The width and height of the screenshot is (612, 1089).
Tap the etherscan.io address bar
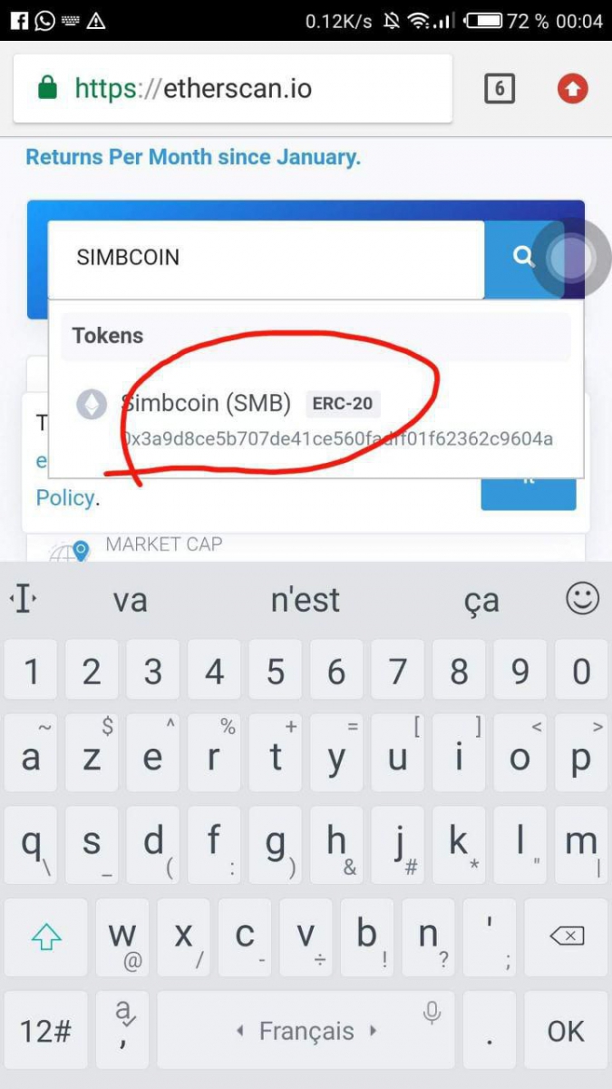coord(233,88)
